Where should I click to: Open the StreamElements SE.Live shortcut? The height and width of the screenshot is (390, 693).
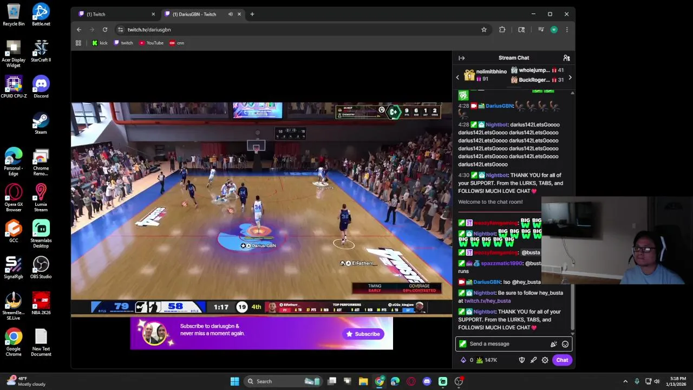pos(14,306)
